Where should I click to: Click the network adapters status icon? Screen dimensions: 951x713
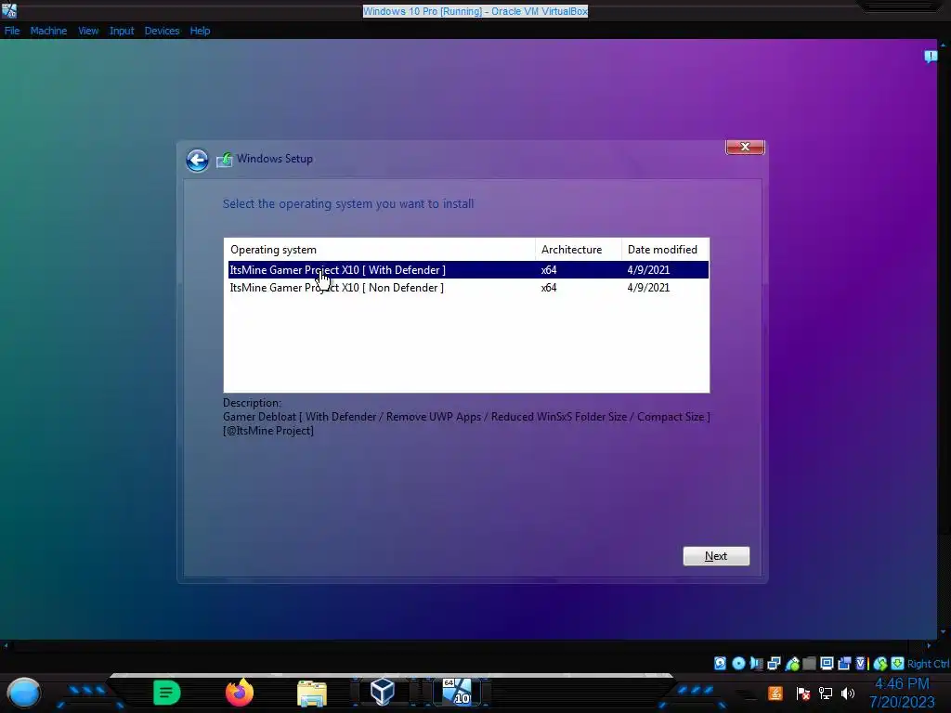(x=774, y=663)
